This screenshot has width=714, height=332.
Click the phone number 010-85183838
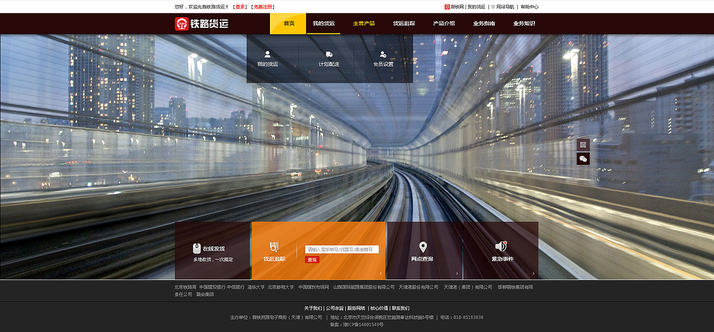tap(469, 318)
